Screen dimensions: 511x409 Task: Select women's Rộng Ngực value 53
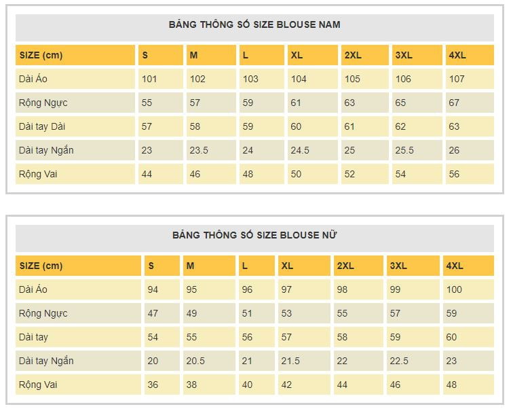(x=286, y=313)
